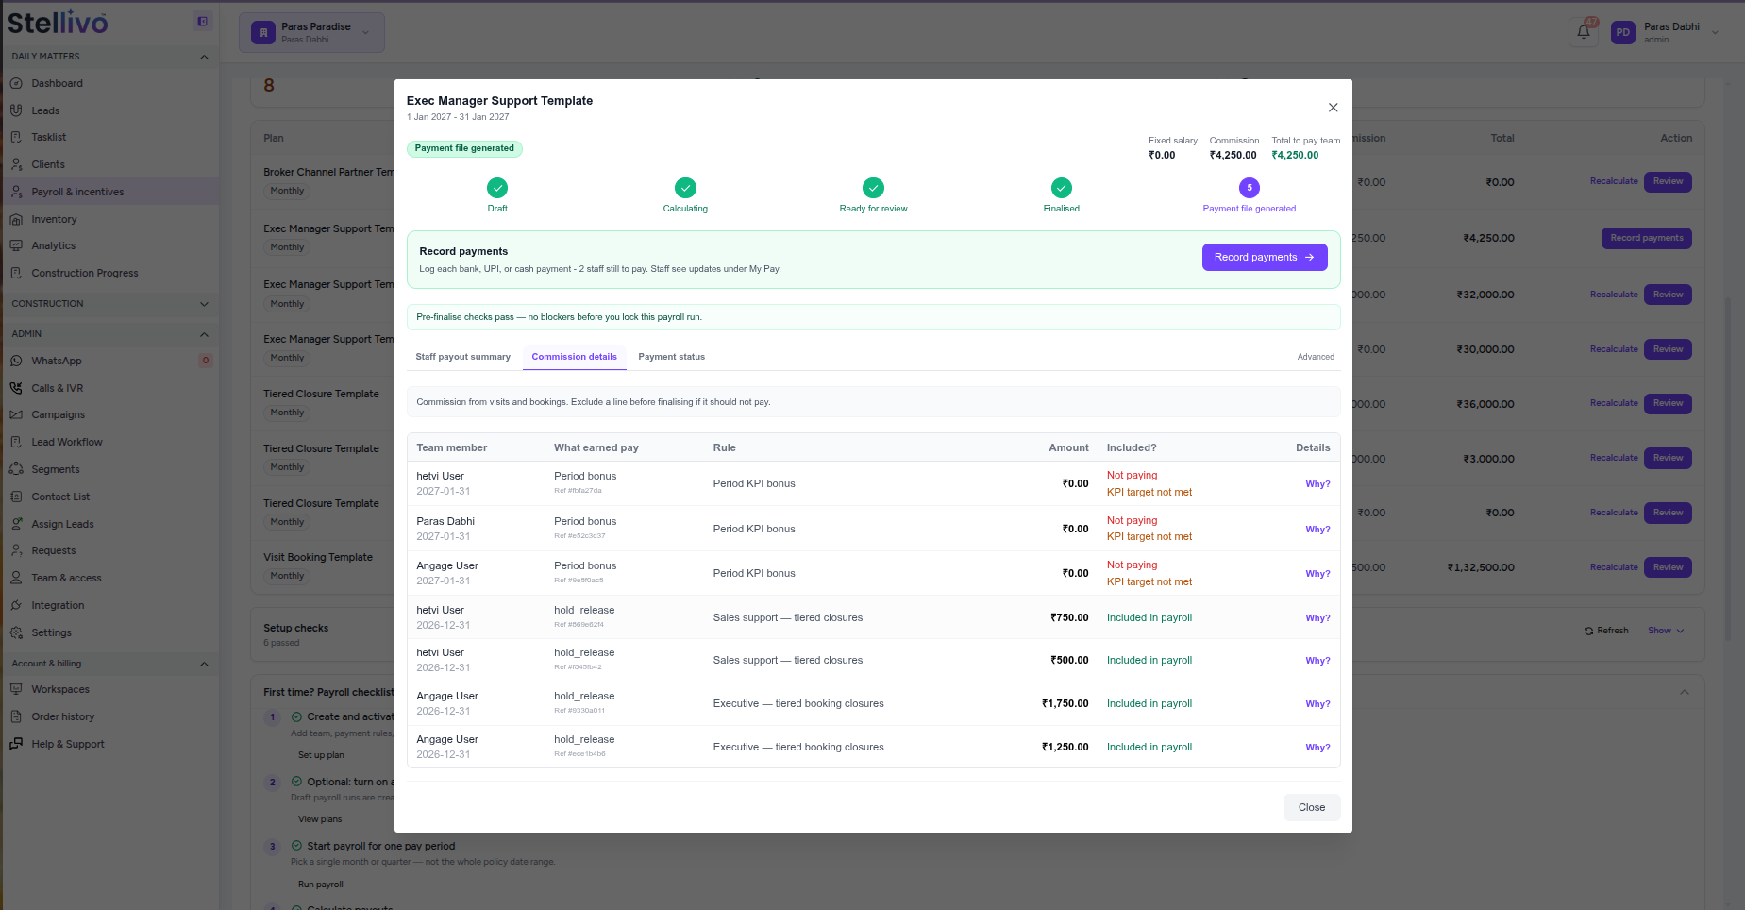Viewport: 1745px width, 910px height.
Task: Click Recalculate for the ₹36,000.00 row
Action: tap(1614, 403)
